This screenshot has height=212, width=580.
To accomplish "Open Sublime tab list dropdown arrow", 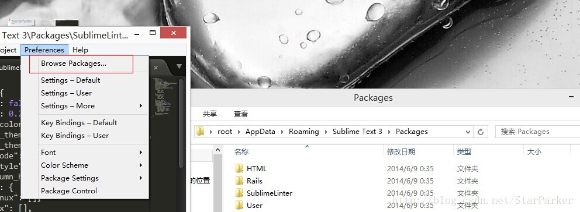I will pyautogui.click(x=179, y=67).
